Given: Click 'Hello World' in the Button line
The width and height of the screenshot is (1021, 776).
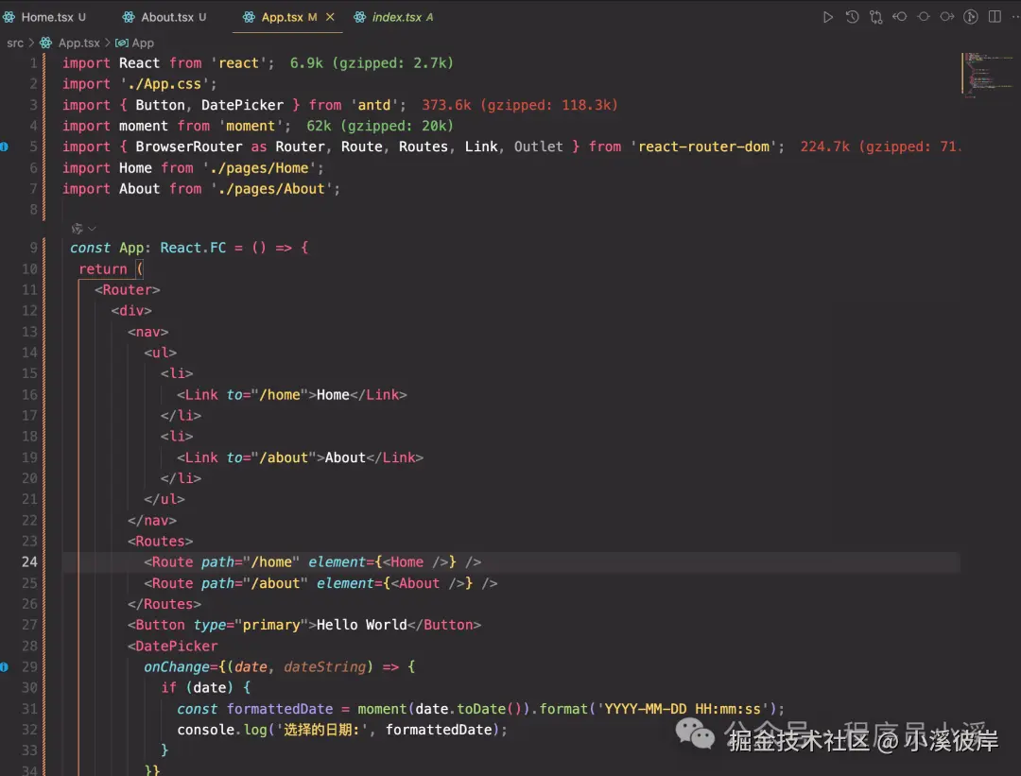Looking at the screenshot, I should click(361, 625).
